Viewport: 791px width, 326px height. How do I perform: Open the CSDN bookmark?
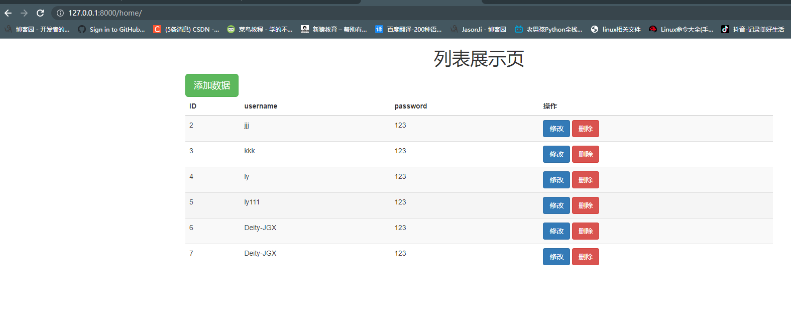pyautogui.click(x=186, y=30)
